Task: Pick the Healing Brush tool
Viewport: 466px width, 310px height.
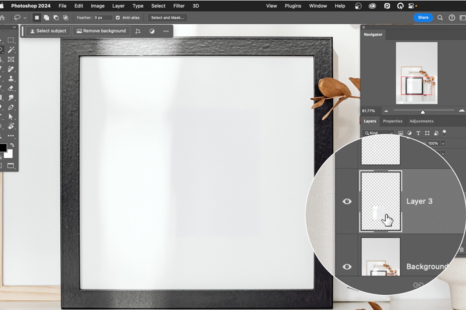Action: click(10, 69)
